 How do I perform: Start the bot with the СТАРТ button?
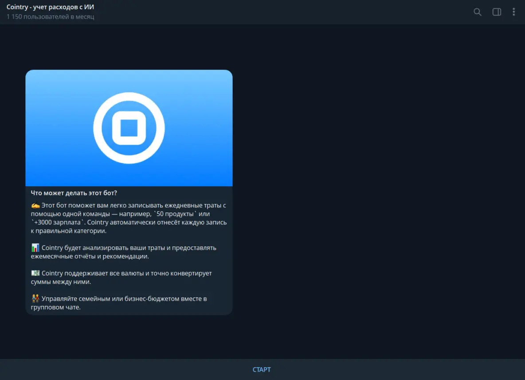pos(262,370)
